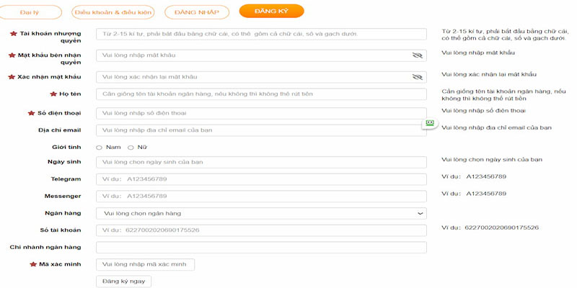
Task: Open Điều khoản & điều kiện page
Action: coord(113,12)
